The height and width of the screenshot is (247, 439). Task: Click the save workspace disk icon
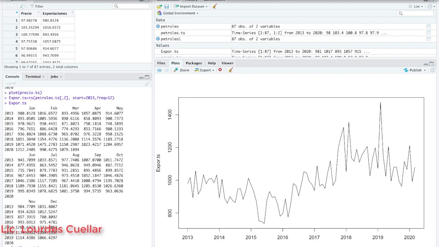coord(166,7)
